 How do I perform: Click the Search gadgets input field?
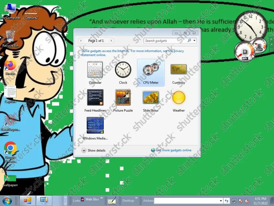(x=165, y=41)
